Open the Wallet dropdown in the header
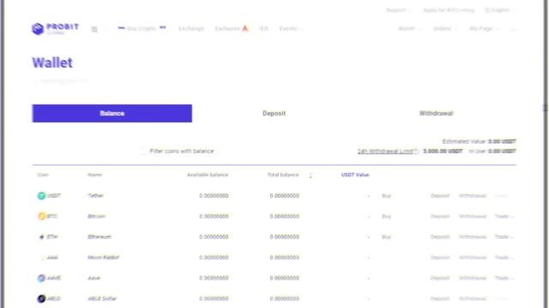This screenshot has height=308, width=549. click(x=409, y=28)
